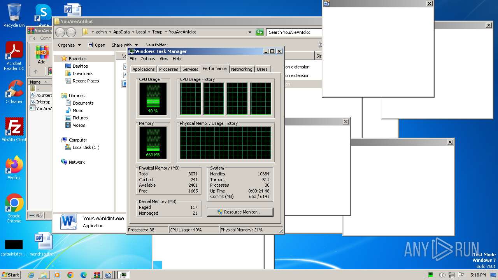Switch to WinRAR via its taskbar button
Screen dimensions: 498x280
[x=96, y=275]
